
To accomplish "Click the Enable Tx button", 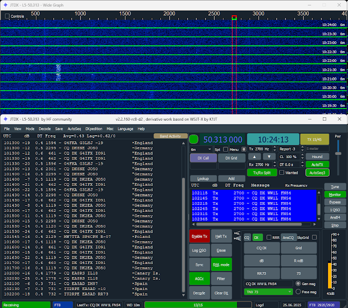I will pyautogui.click(x=200, y=236).
